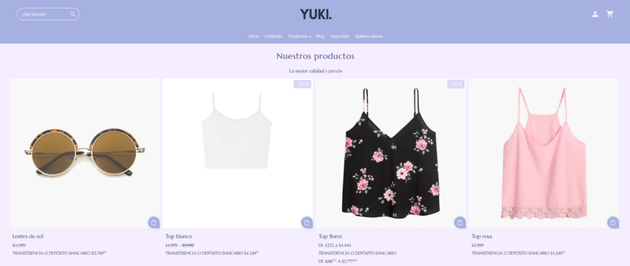
Task: Add Lentes de sol via bag icon
Action: [153, 222]
